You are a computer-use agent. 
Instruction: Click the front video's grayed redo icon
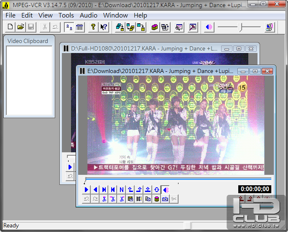coord(95,199)
